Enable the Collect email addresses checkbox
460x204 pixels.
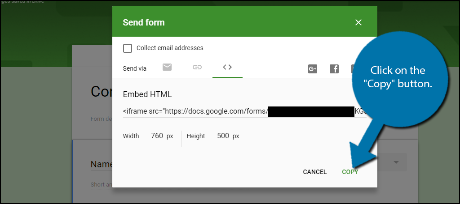[128, 48]
